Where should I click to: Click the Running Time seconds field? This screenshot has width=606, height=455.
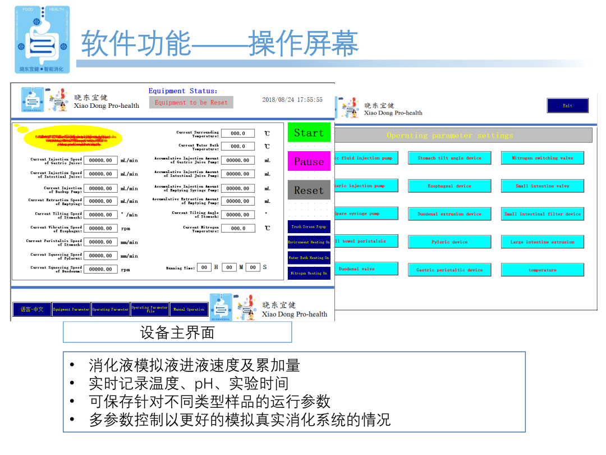(x=252, y=267)
